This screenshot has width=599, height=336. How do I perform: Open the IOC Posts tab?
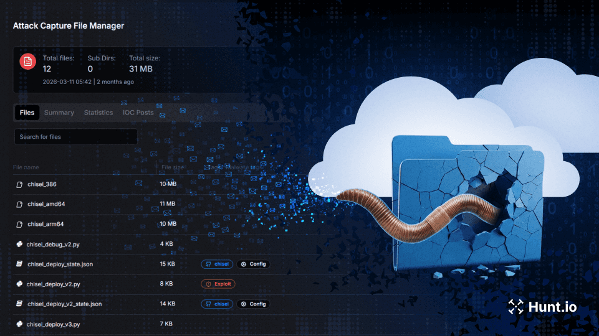[138, 113]
